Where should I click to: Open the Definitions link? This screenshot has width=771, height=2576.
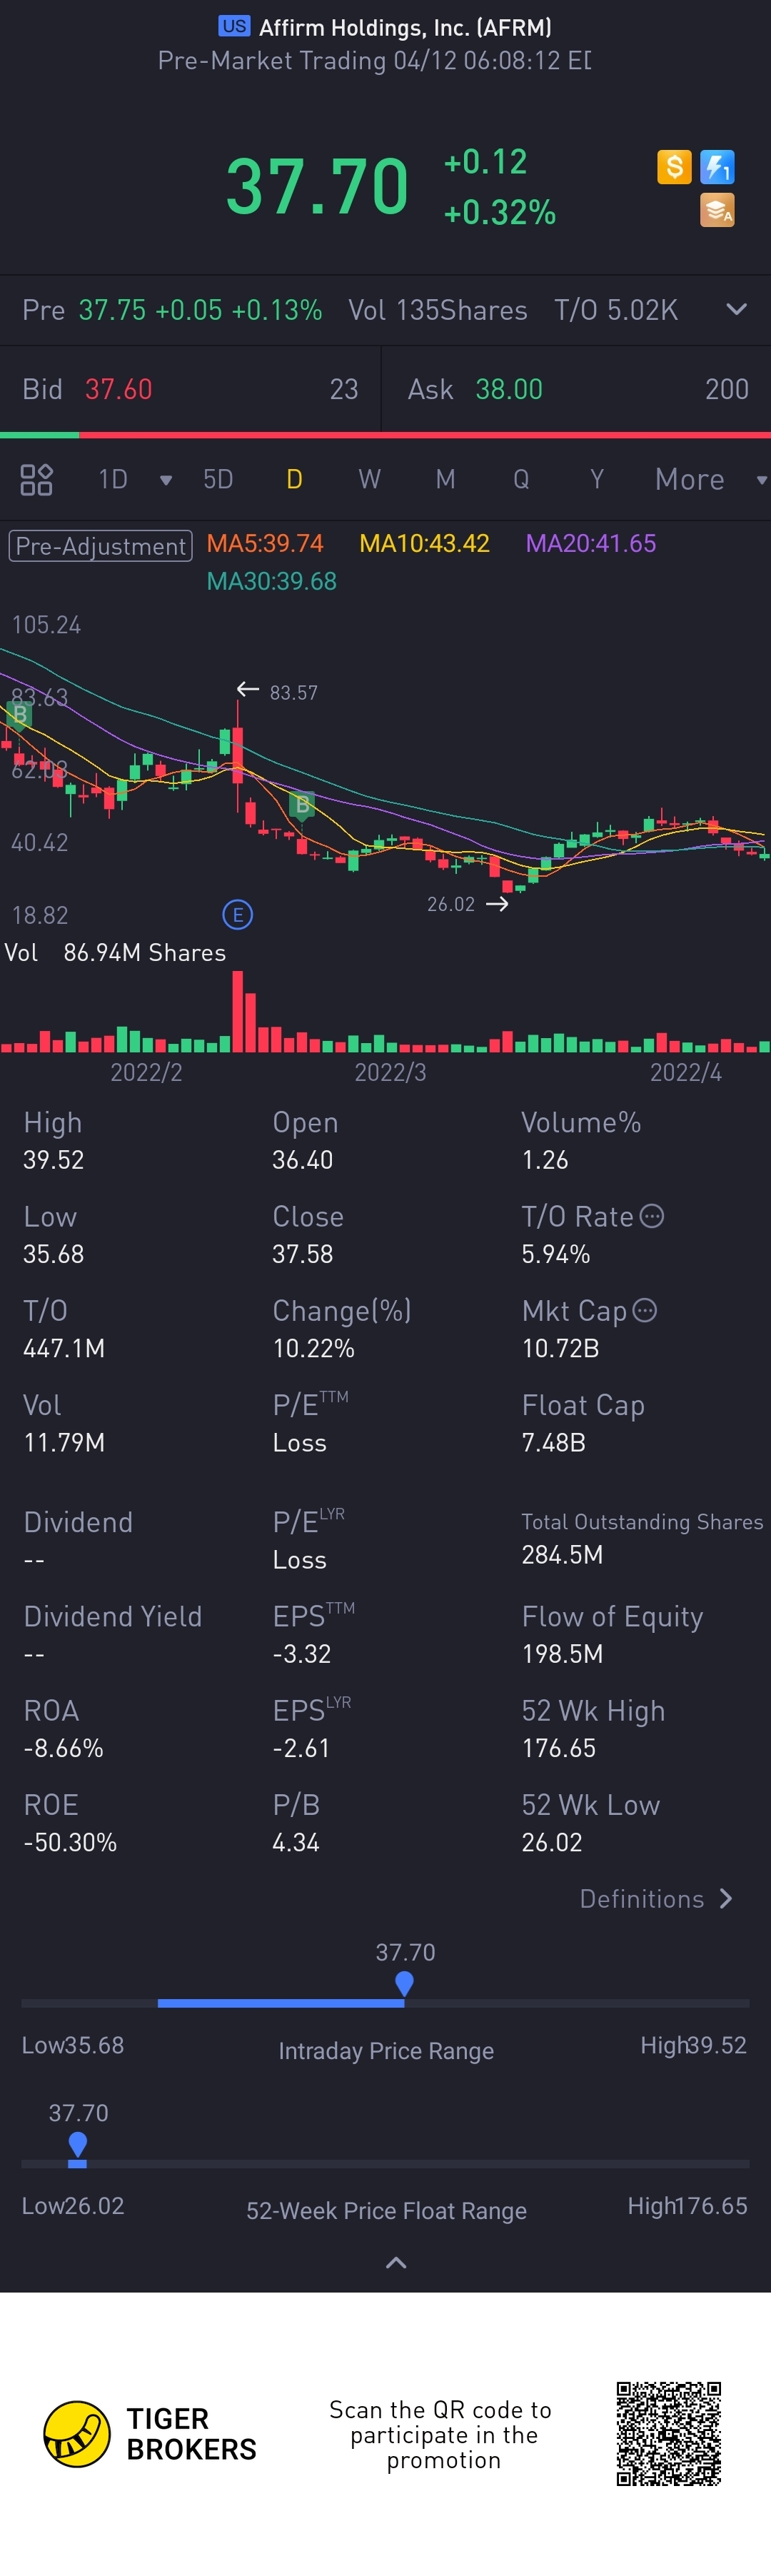coord(656,1899)
